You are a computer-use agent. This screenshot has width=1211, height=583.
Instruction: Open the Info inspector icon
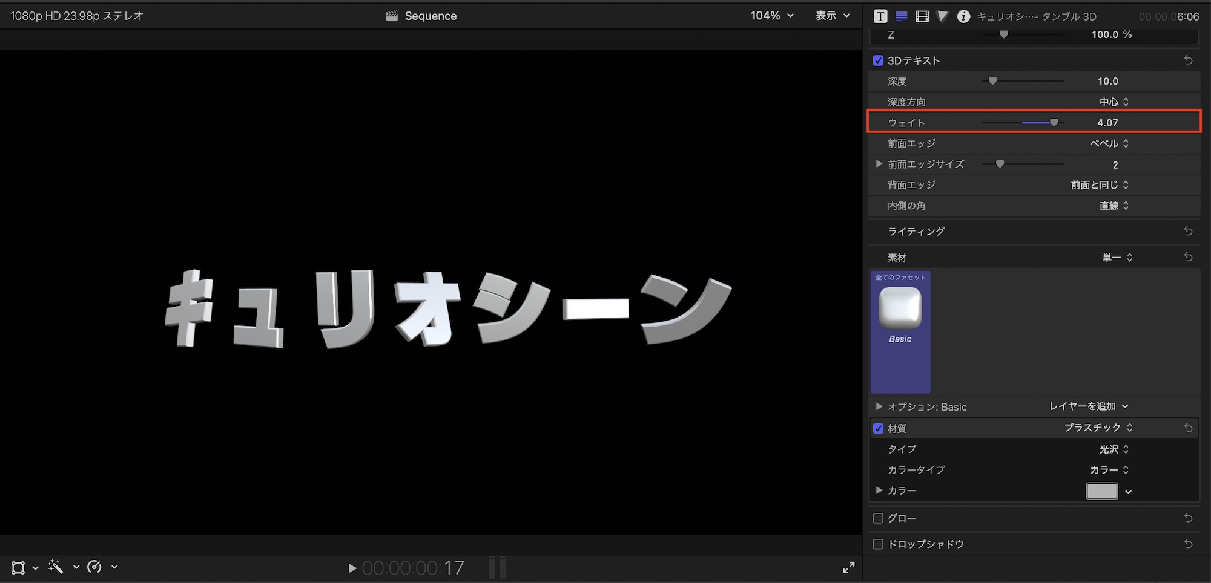pyautogui.click(x=963, y=16)
